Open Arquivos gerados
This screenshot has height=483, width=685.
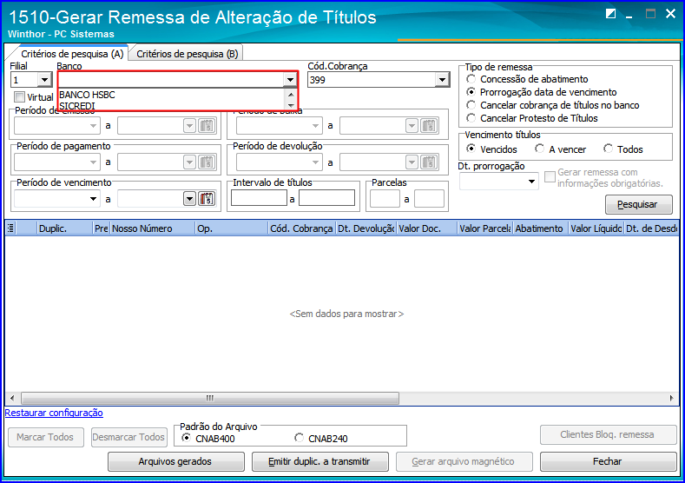coord(175,461)
